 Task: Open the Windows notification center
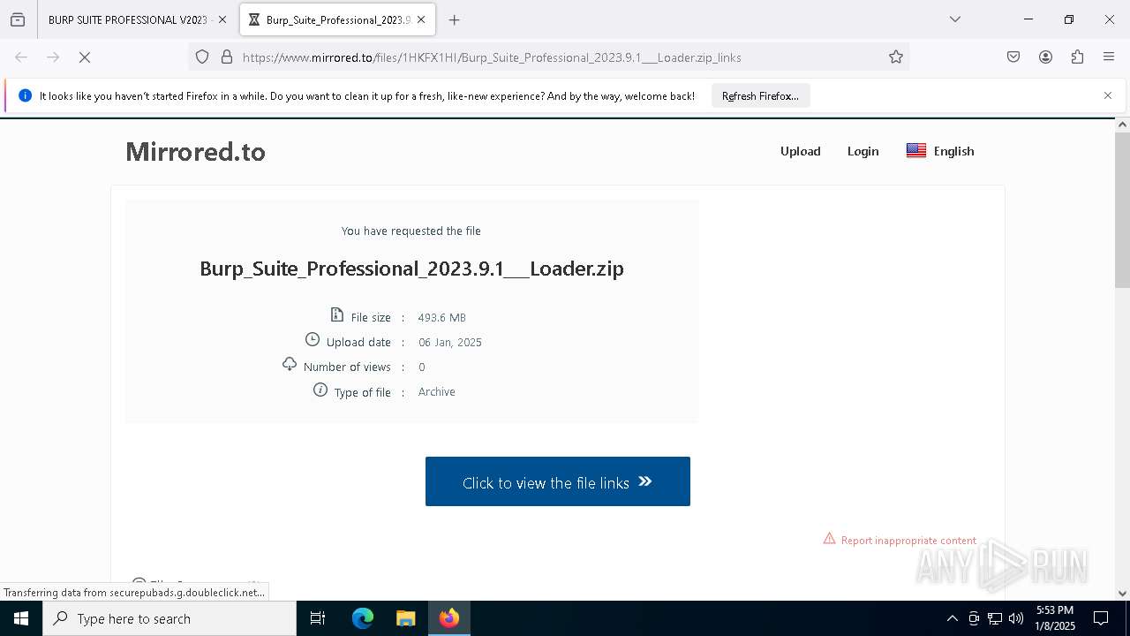point(1101,618)
